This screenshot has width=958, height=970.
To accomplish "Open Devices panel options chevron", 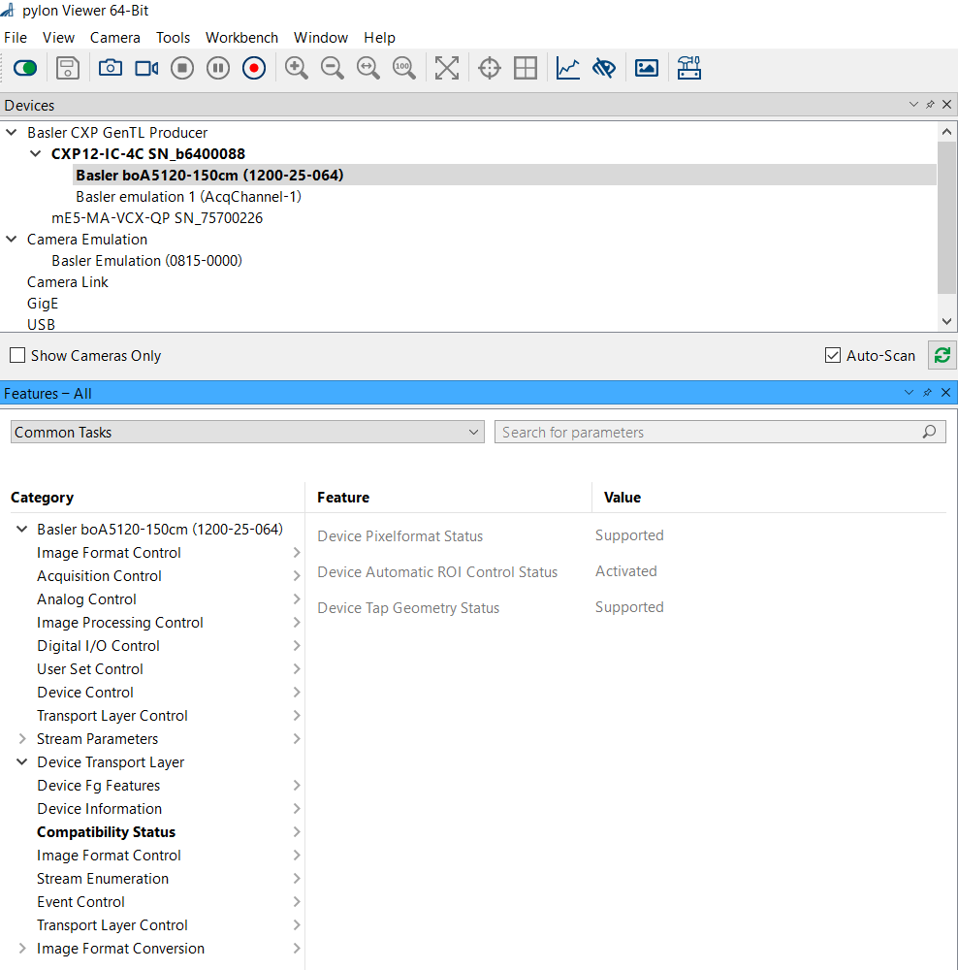I will pyautogui.click(x=913, y=105).
